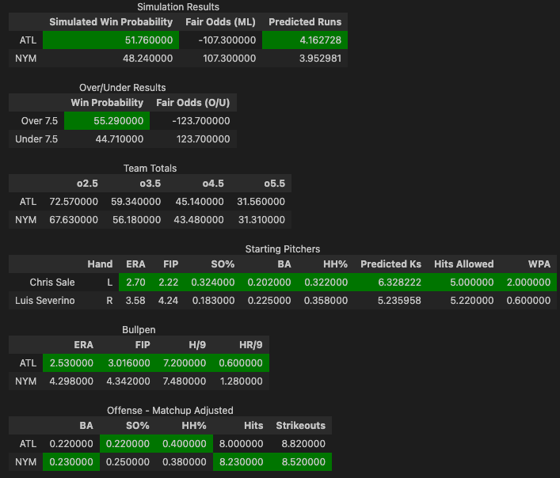Select Luis Severino ERA 3.58
560x478 pixels.
(x=135, y=301)
